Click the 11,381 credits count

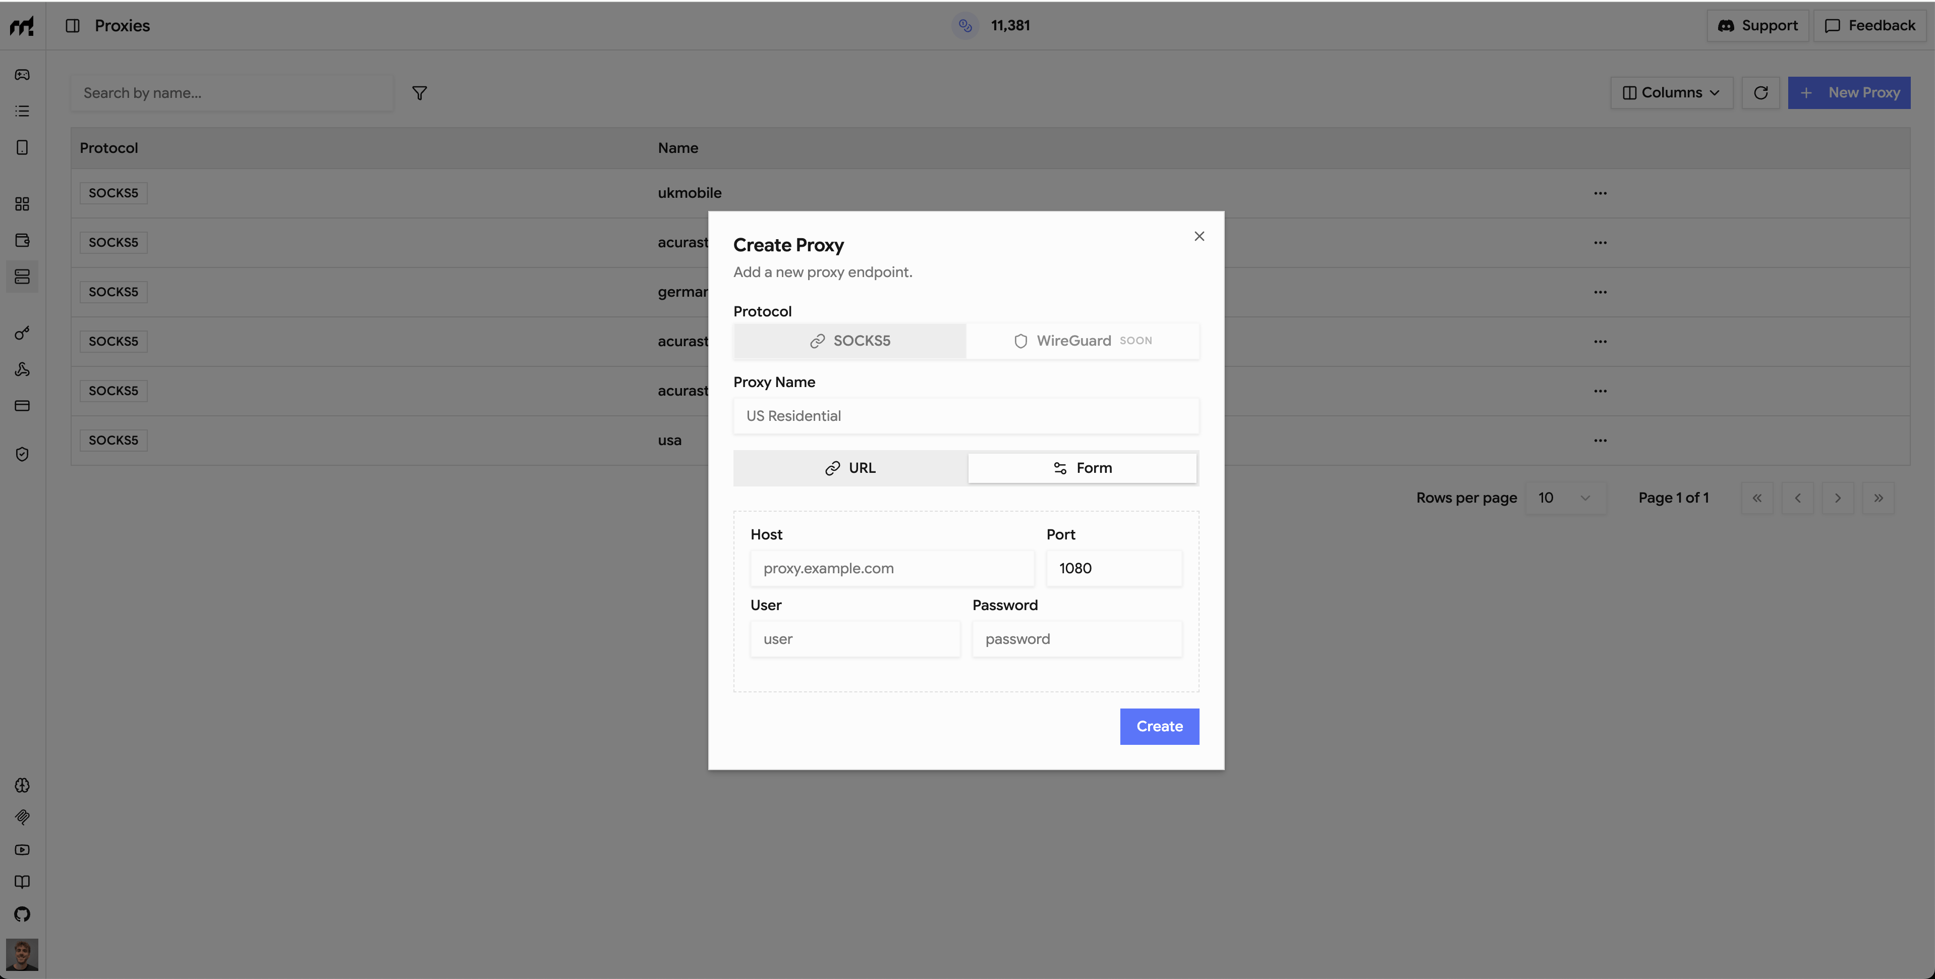[x=1010, y=26]
